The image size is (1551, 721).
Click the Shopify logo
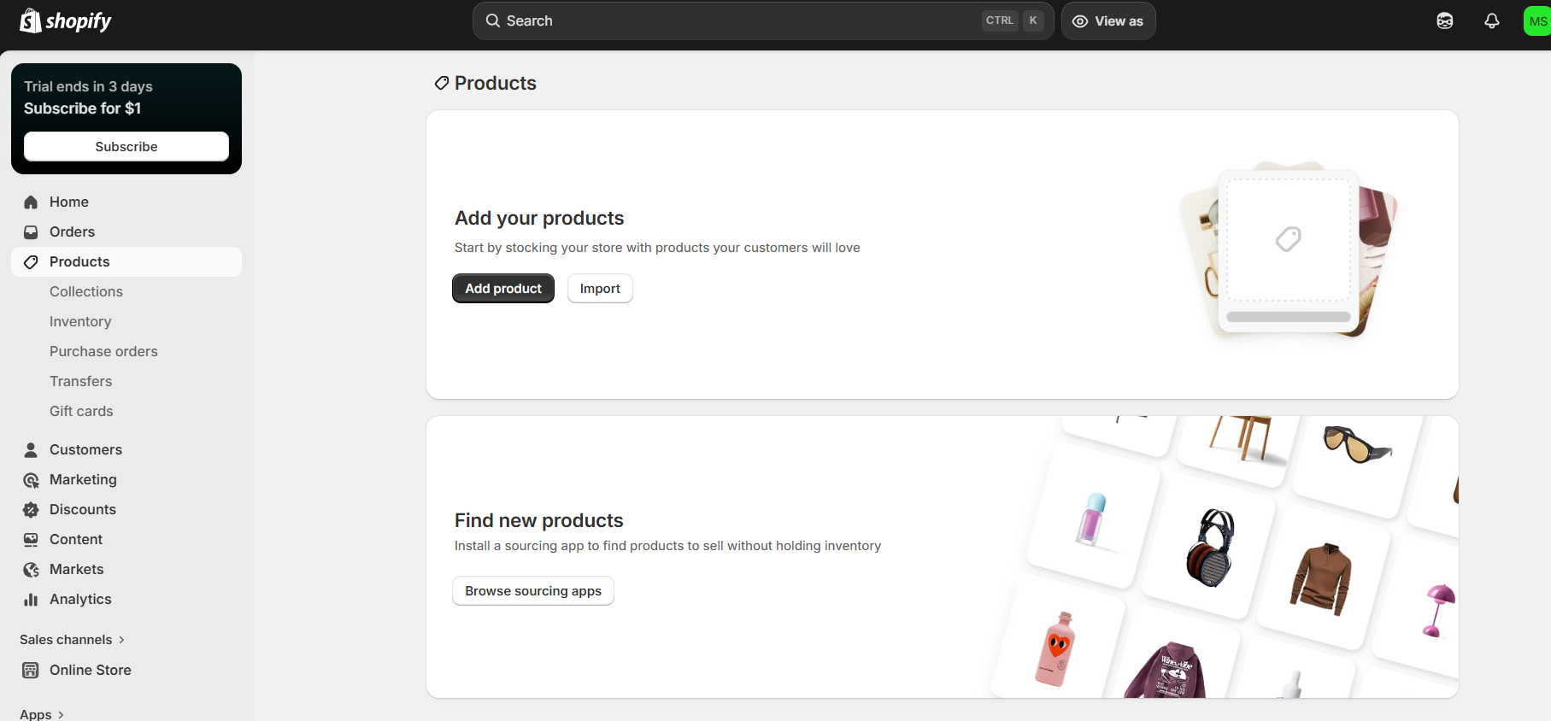click(66, 21)
